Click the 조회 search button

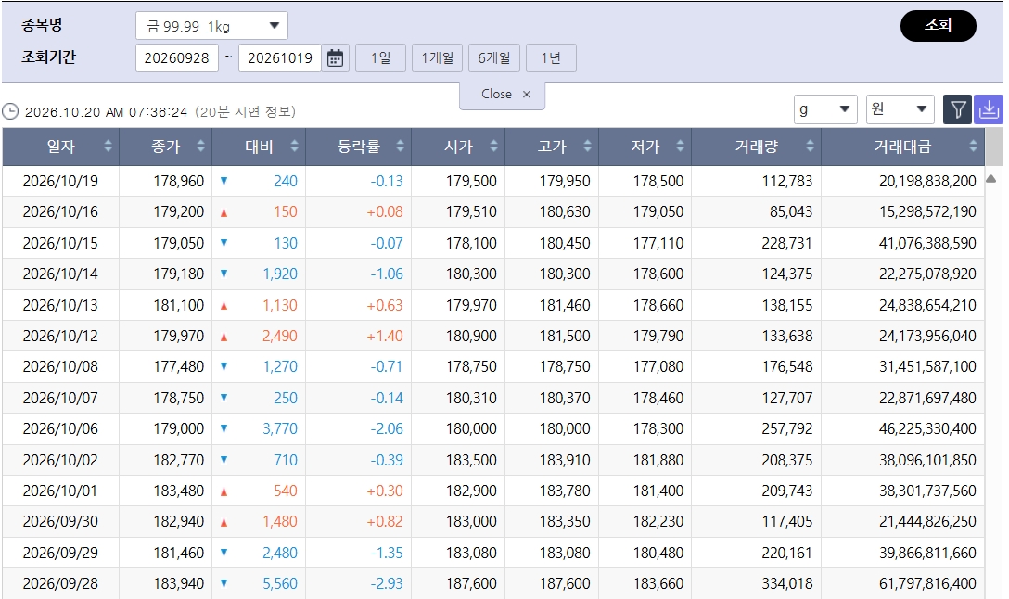pyautogui.click(x=939, y=26)
